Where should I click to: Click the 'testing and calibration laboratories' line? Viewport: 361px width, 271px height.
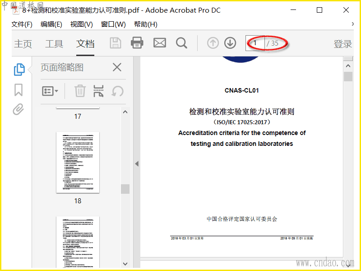pos(242,144)
